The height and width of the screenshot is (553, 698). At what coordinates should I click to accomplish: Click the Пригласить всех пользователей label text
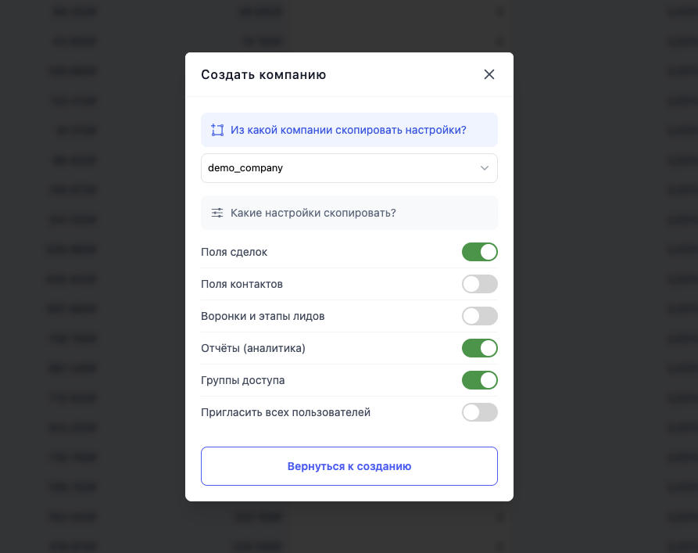(x=285, y=412)
